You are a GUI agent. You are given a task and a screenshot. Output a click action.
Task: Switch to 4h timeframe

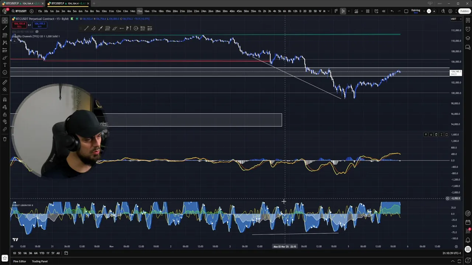[274, 11]
